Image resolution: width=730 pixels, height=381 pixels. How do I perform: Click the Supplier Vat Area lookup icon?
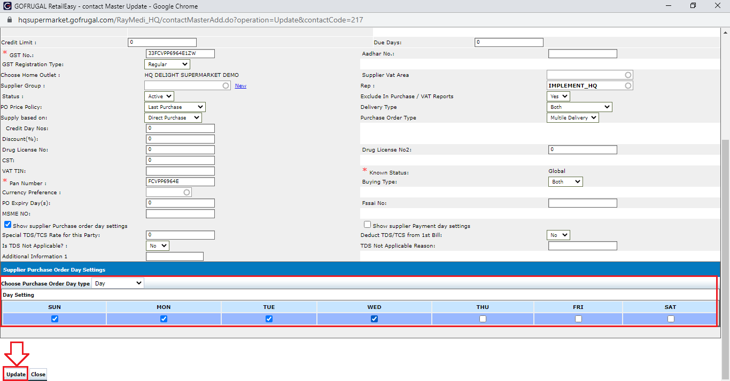[628, 75]
